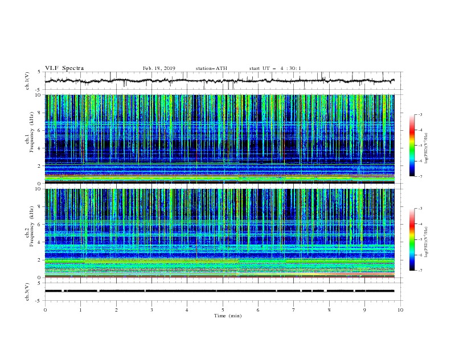Click the "ch.3(V)" axis label
451x348 pixels.
(x=27, y=292)
